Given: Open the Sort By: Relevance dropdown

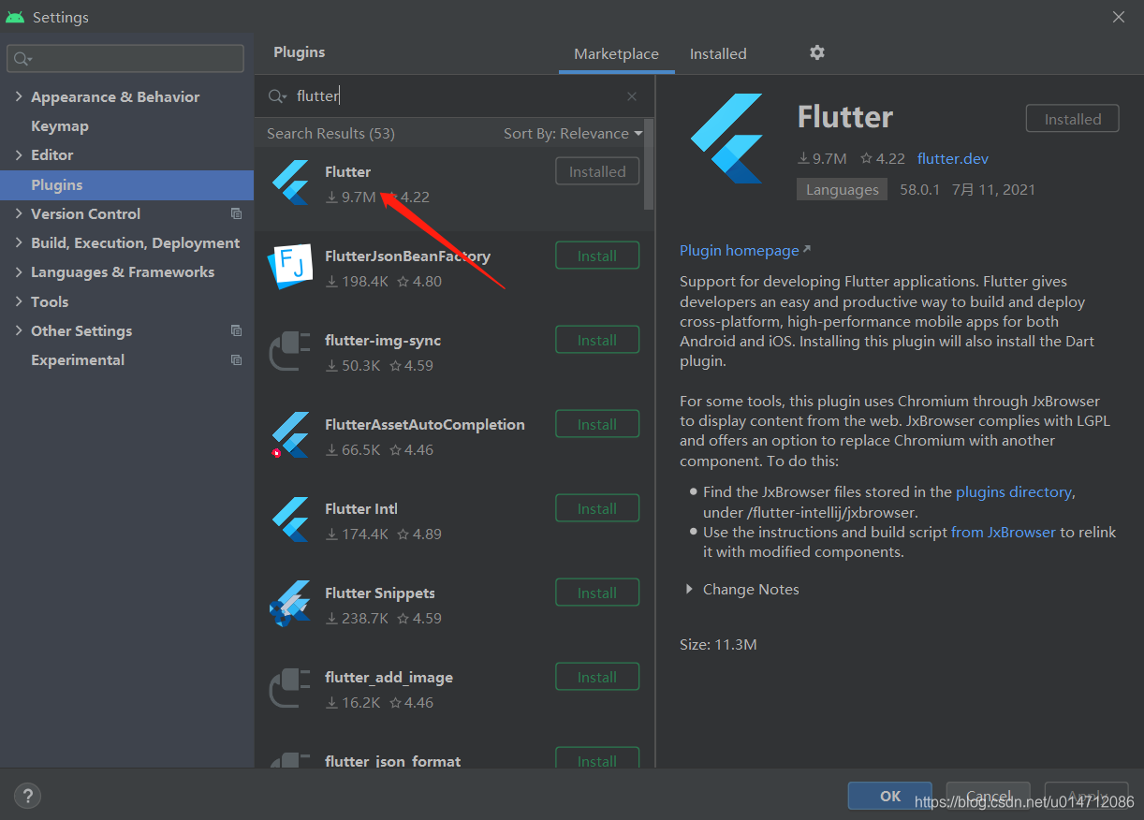Looking at the screenshot, I should tap(573, 133).
